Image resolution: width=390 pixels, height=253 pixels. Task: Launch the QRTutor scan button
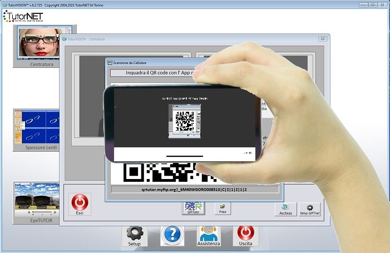[194, 208]
